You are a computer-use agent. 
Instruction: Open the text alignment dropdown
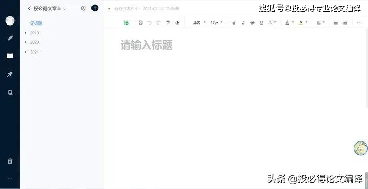[320, 22]
